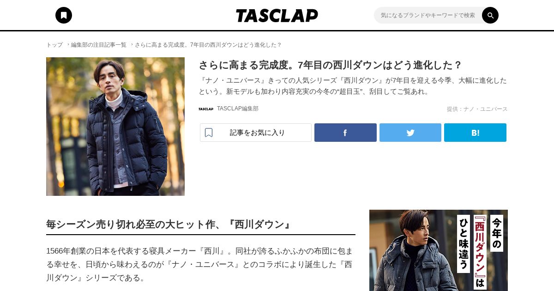554x291 pixels.
Task: Click the 毎シーズン売り切れ必至 section heading
Action: tap(169, 224)
